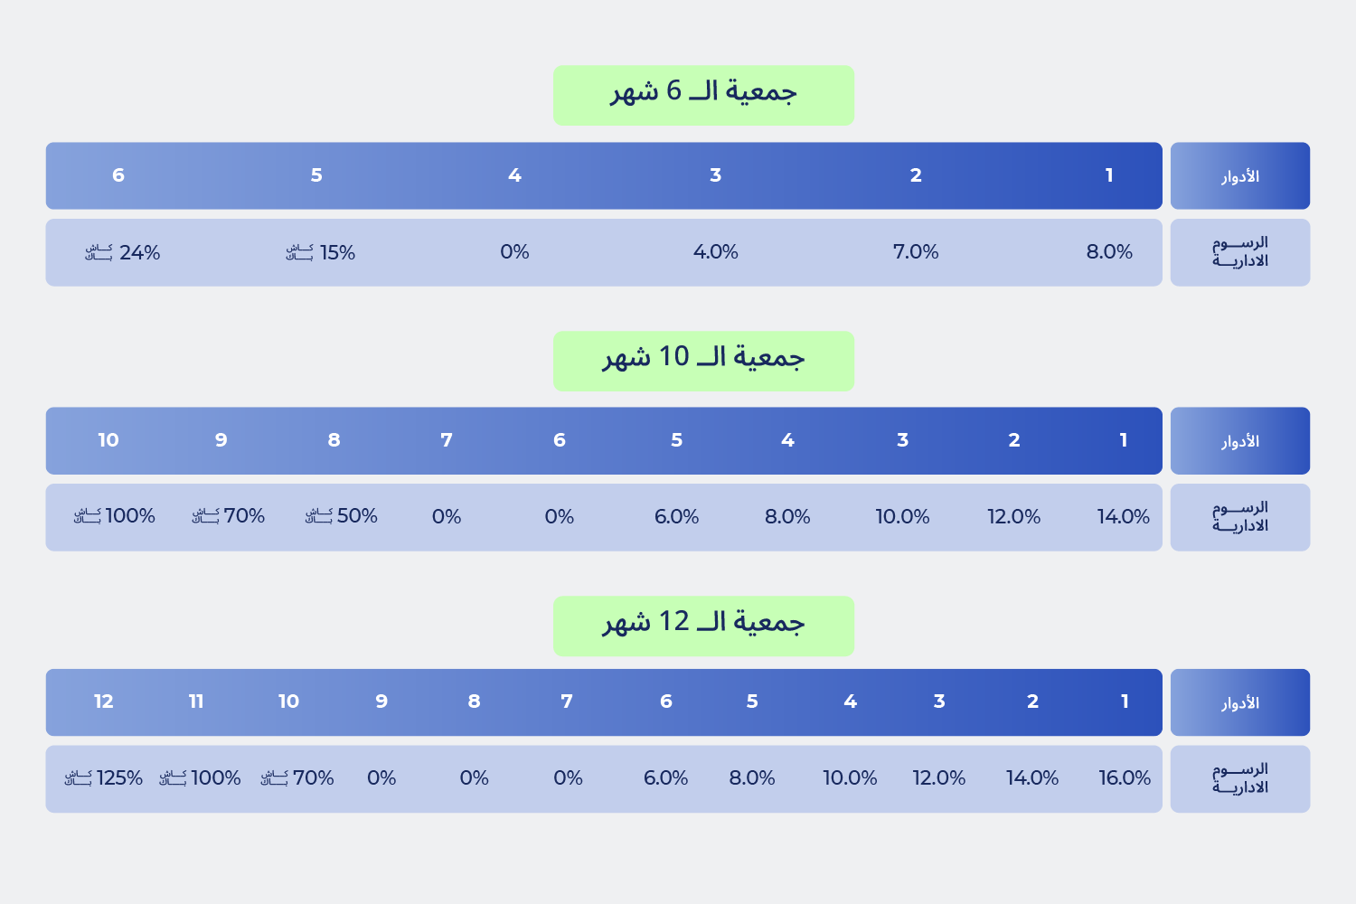Click the "جمعية الـ 6 شهر" title badge
This screenshot has width=1356, height=904.
(703, 95)
